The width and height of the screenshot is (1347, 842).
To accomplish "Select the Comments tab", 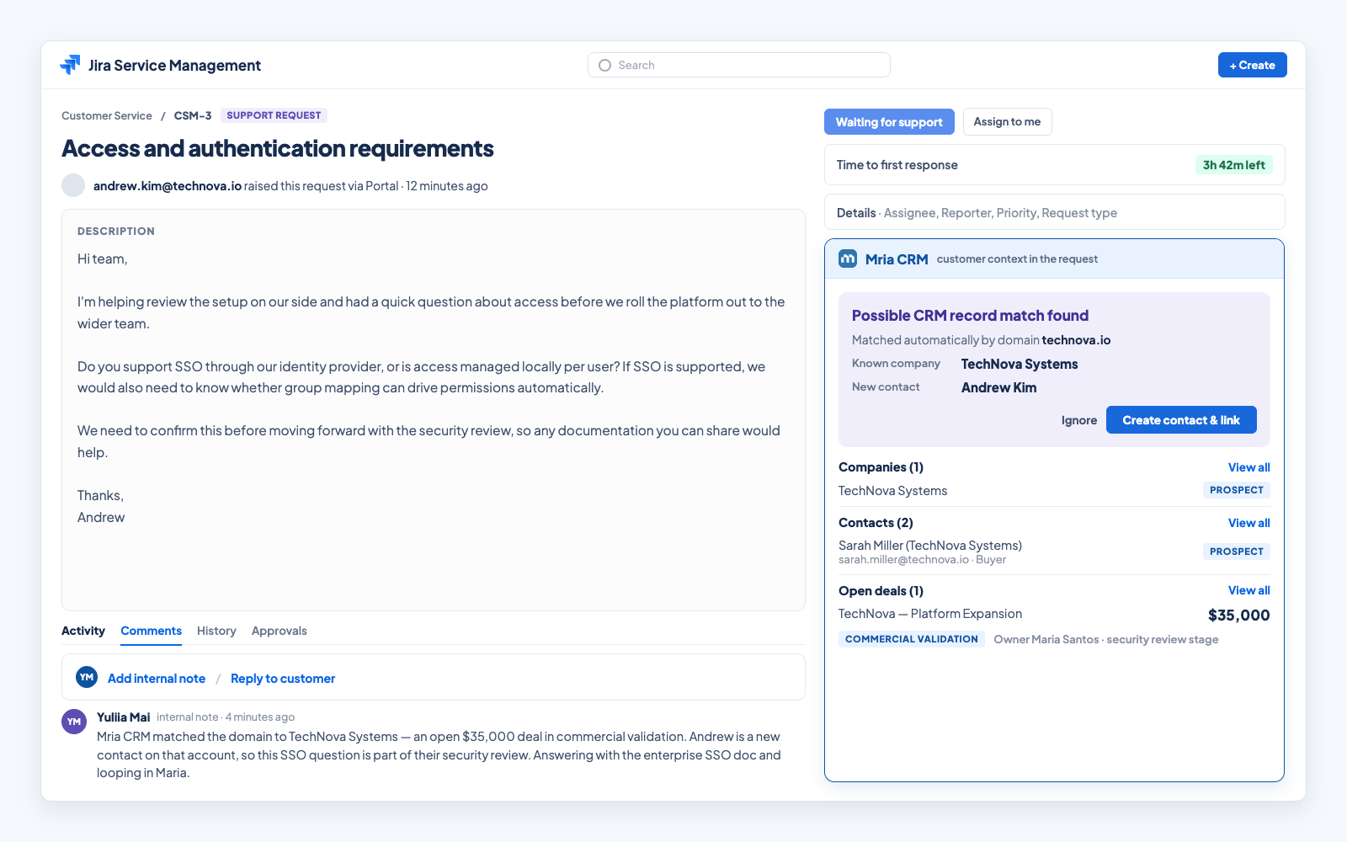I will (151, 631).
